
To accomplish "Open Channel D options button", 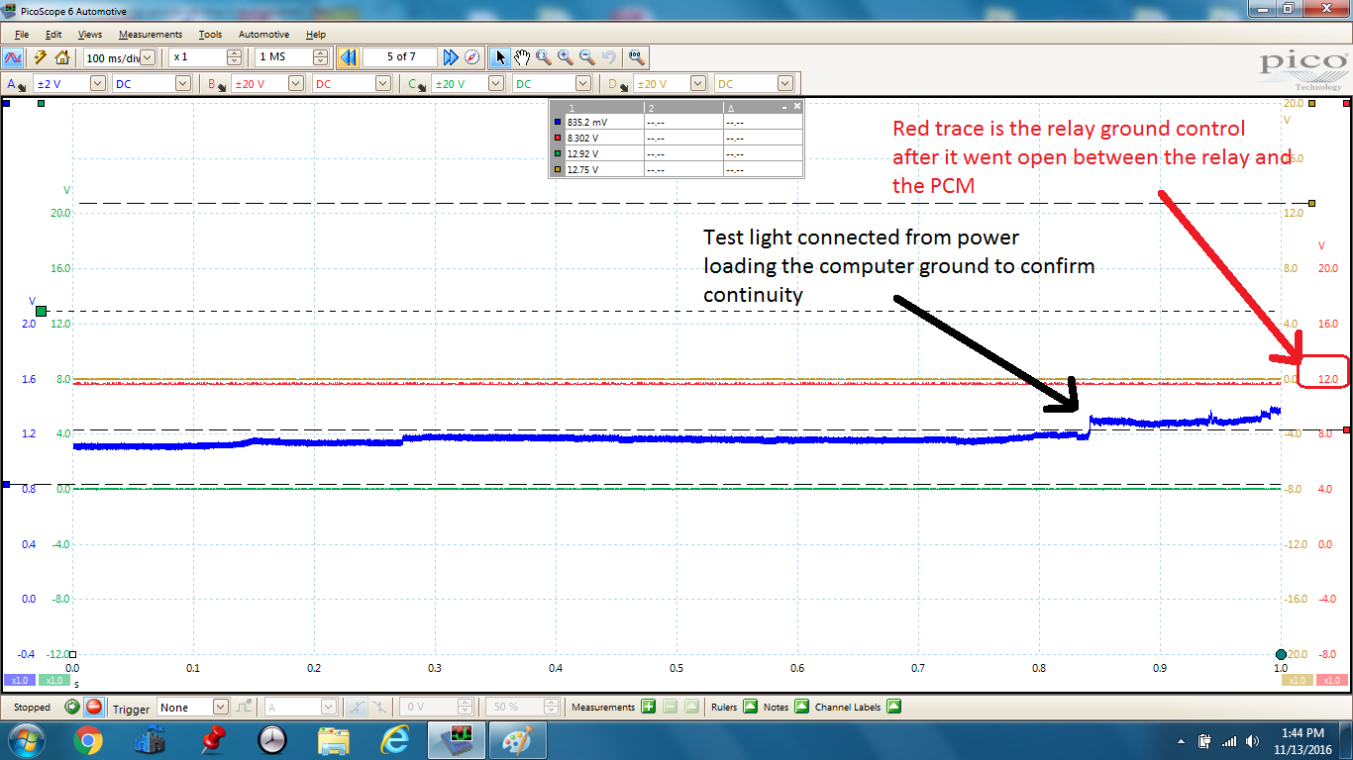I will [618, 84].
